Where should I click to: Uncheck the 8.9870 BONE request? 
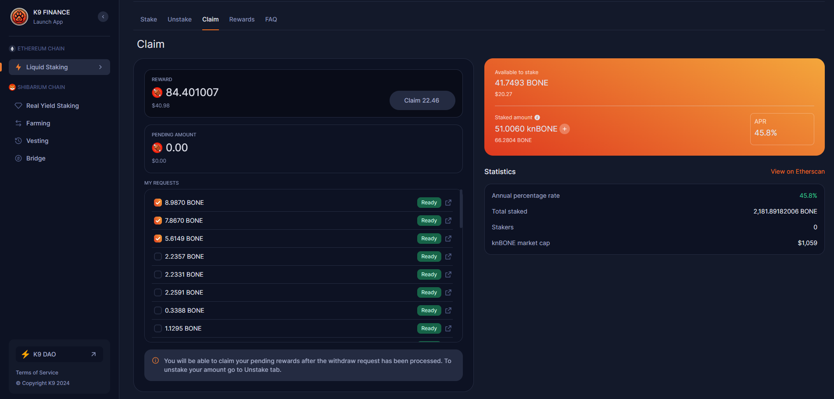[x=158, y=203]
